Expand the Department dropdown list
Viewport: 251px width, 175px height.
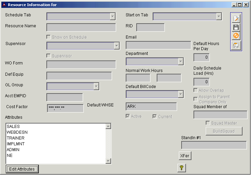pos(181,61)
